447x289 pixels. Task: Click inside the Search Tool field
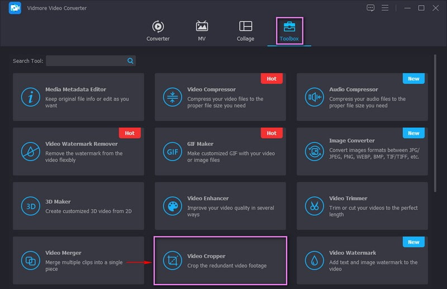87,60
